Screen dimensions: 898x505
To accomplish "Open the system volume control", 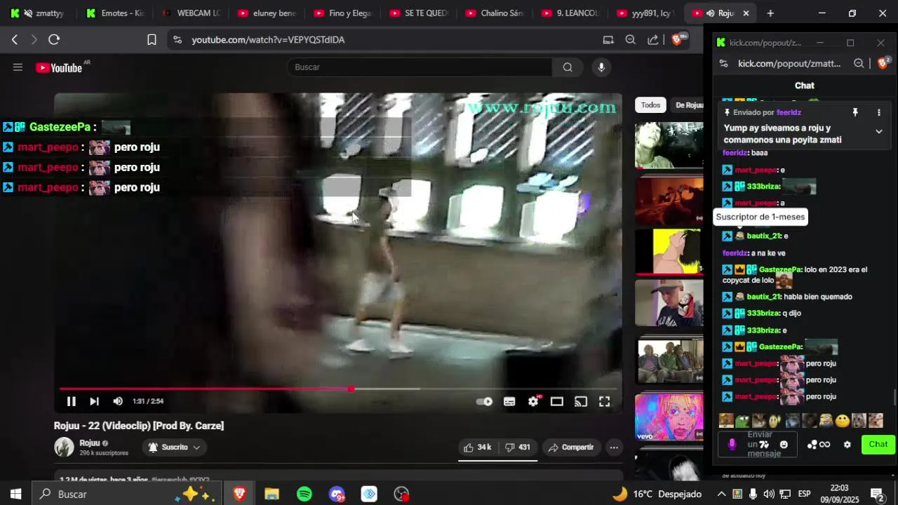I will 769,494.
